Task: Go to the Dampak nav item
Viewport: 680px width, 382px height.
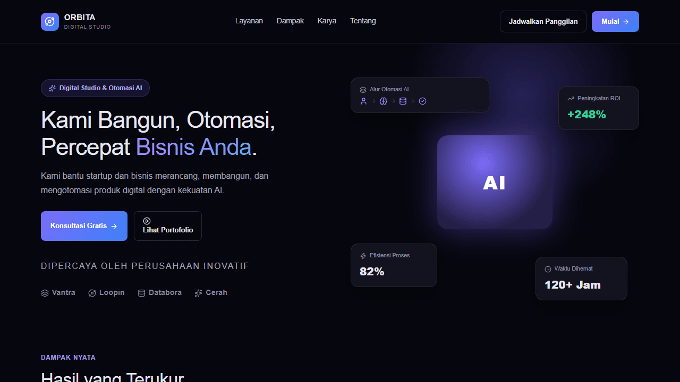Action: click(290, 21)
